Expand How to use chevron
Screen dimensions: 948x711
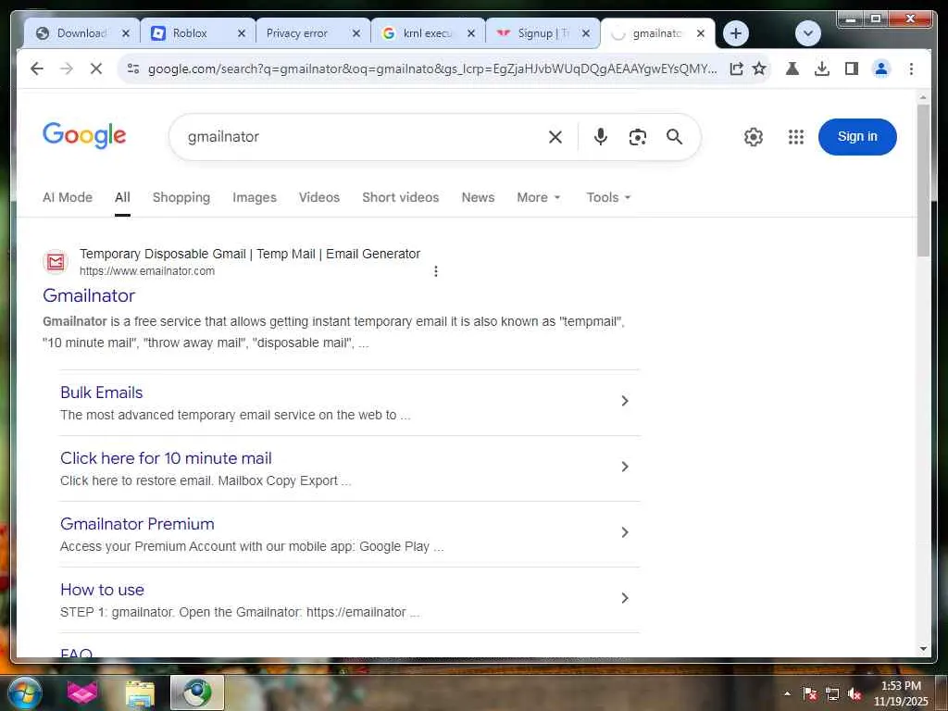pos(625,598)
